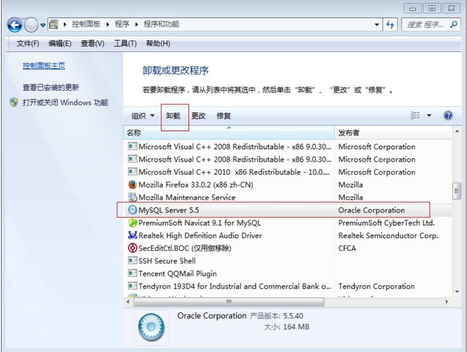
Task: Click Oracle Corporation in publisher column
Action: [371, 210]
